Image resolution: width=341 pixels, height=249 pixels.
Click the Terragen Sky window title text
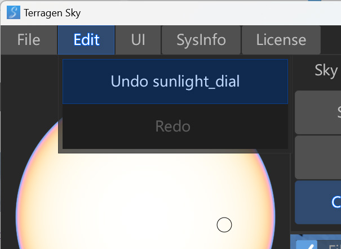click(x=52, y=12)
